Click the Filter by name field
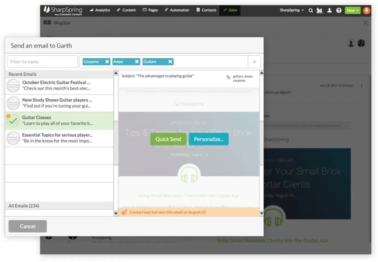378x262 pixels. coord(42,62)
